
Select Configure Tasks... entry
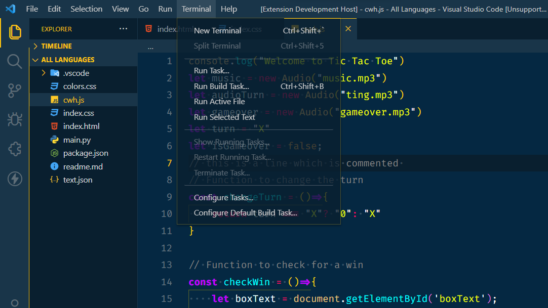click(259, 197)
